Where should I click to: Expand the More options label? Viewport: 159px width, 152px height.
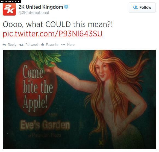tap(71, 45)
